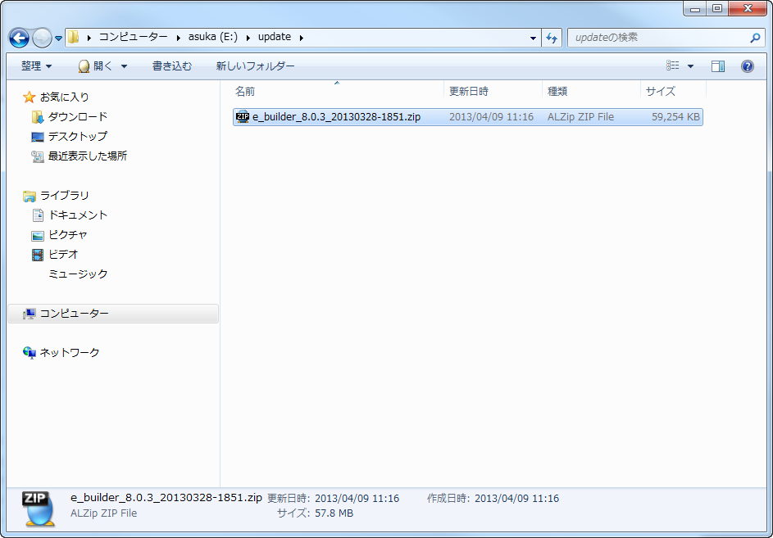Click the デスクトップ monitor icon
773x538 pixels.
[38, 137]
